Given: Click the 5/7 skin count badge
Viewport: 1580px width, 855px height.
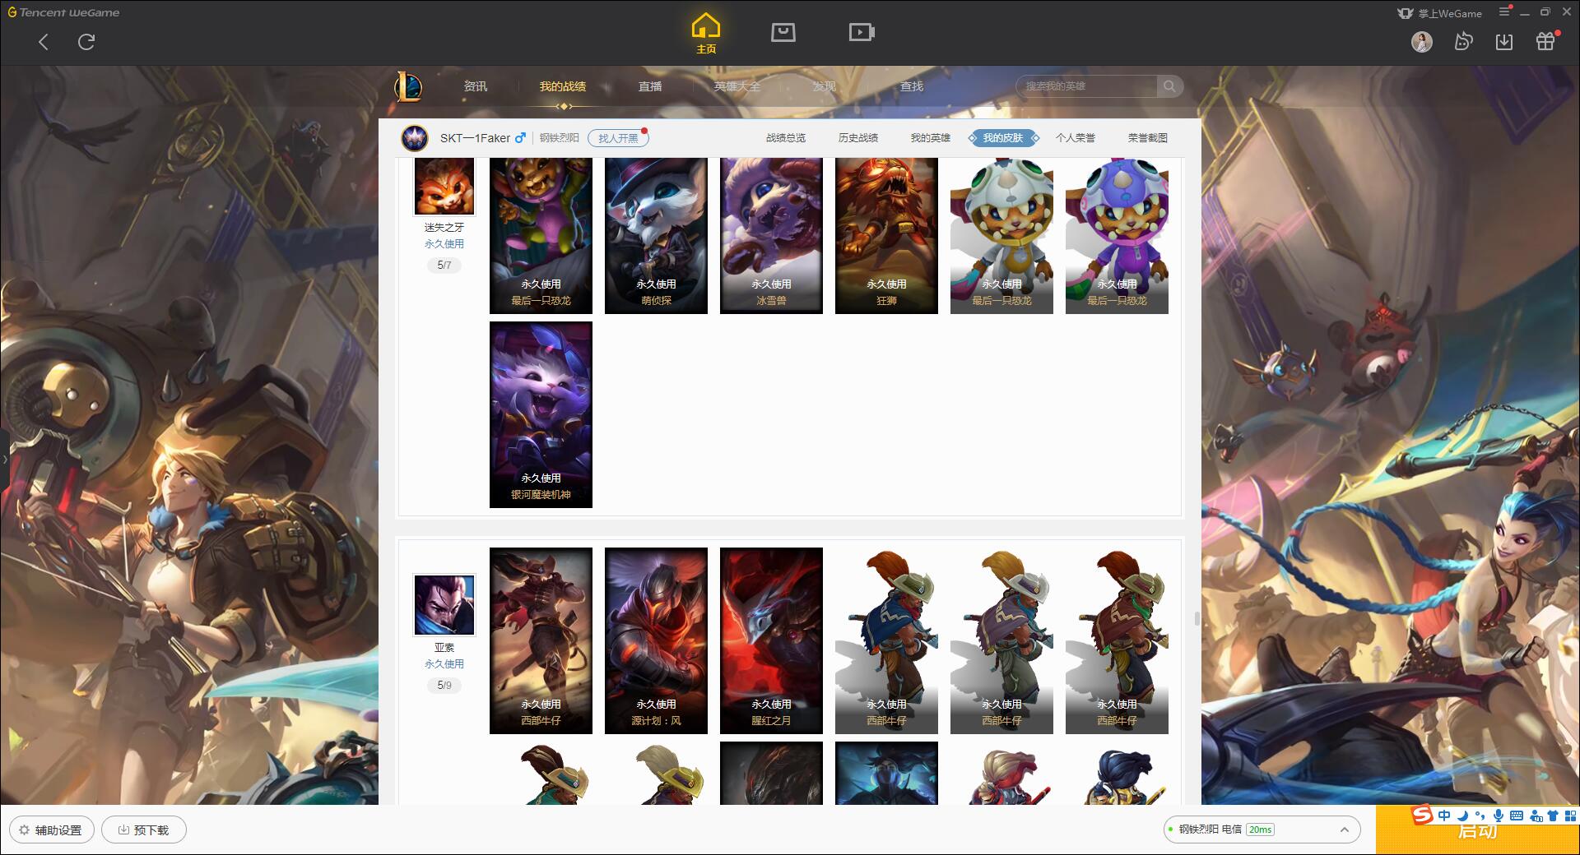Looking at the screenshot, I should [x=444, y=266].
